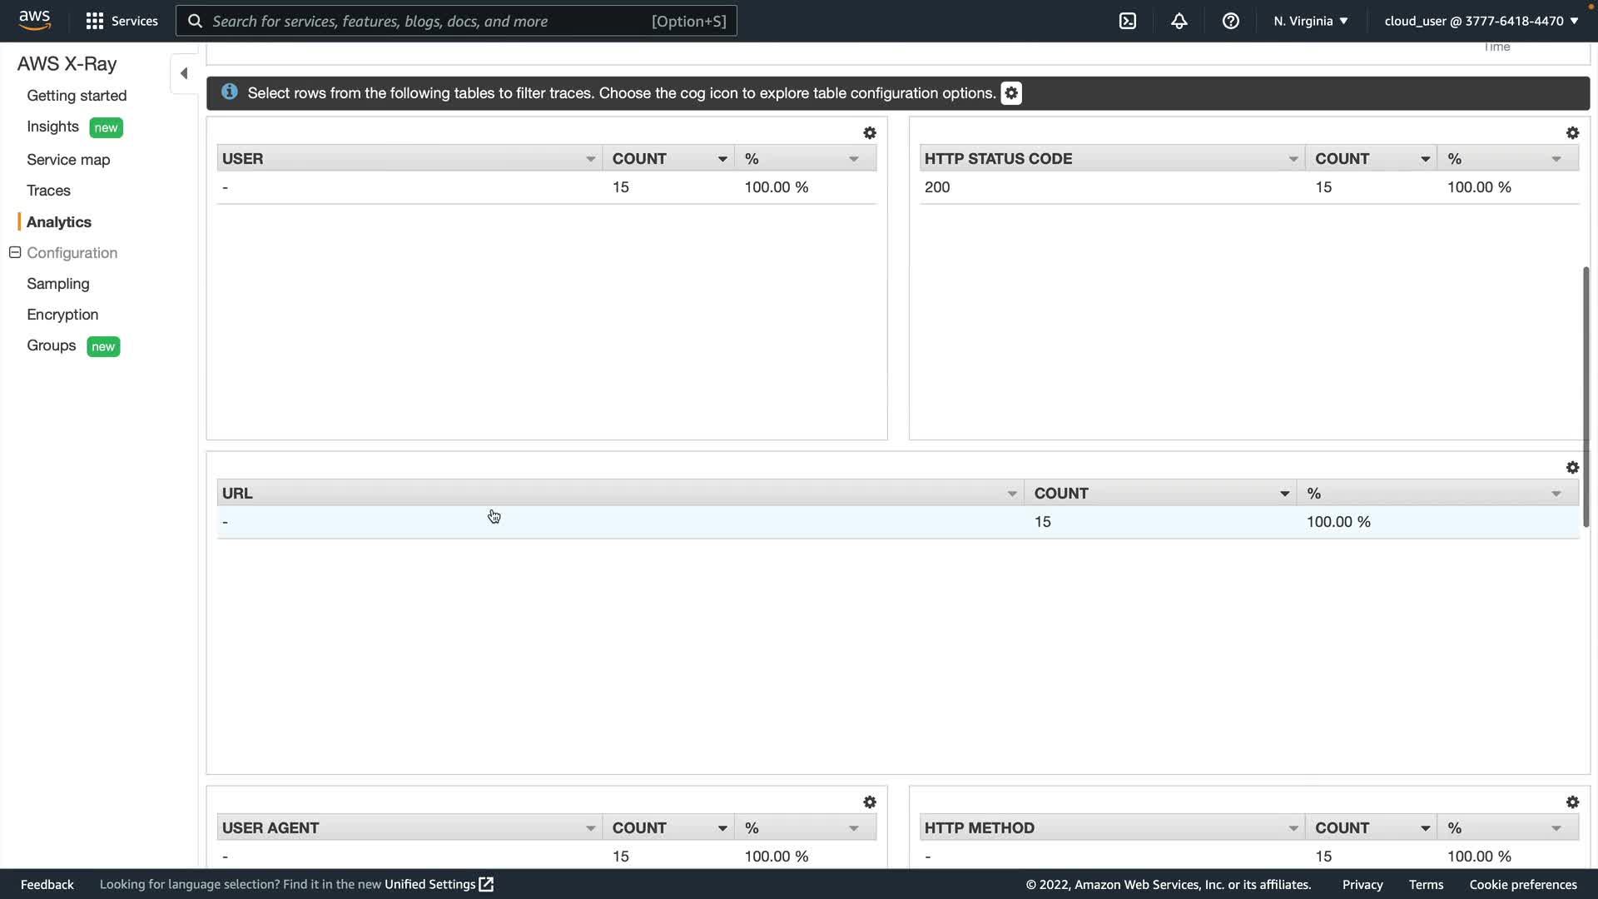
Task: Collapse the X-Ray side navigation panel
Action: (x=184, y=73)
